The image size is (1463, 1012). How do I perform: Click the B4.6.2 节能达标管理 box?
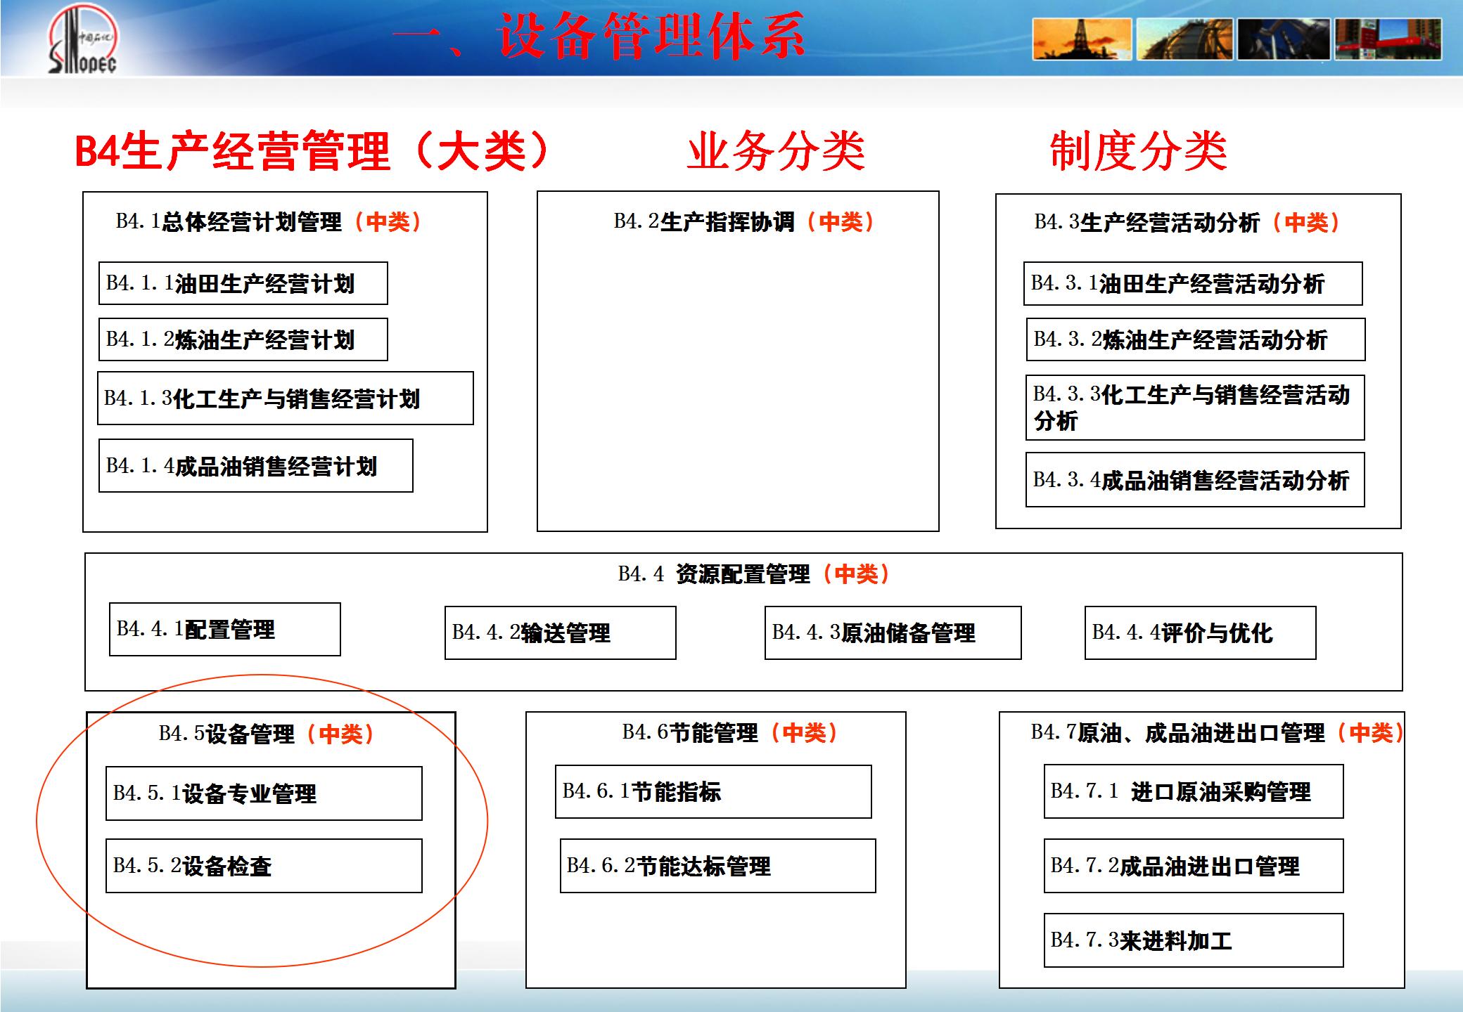point(717,866)
